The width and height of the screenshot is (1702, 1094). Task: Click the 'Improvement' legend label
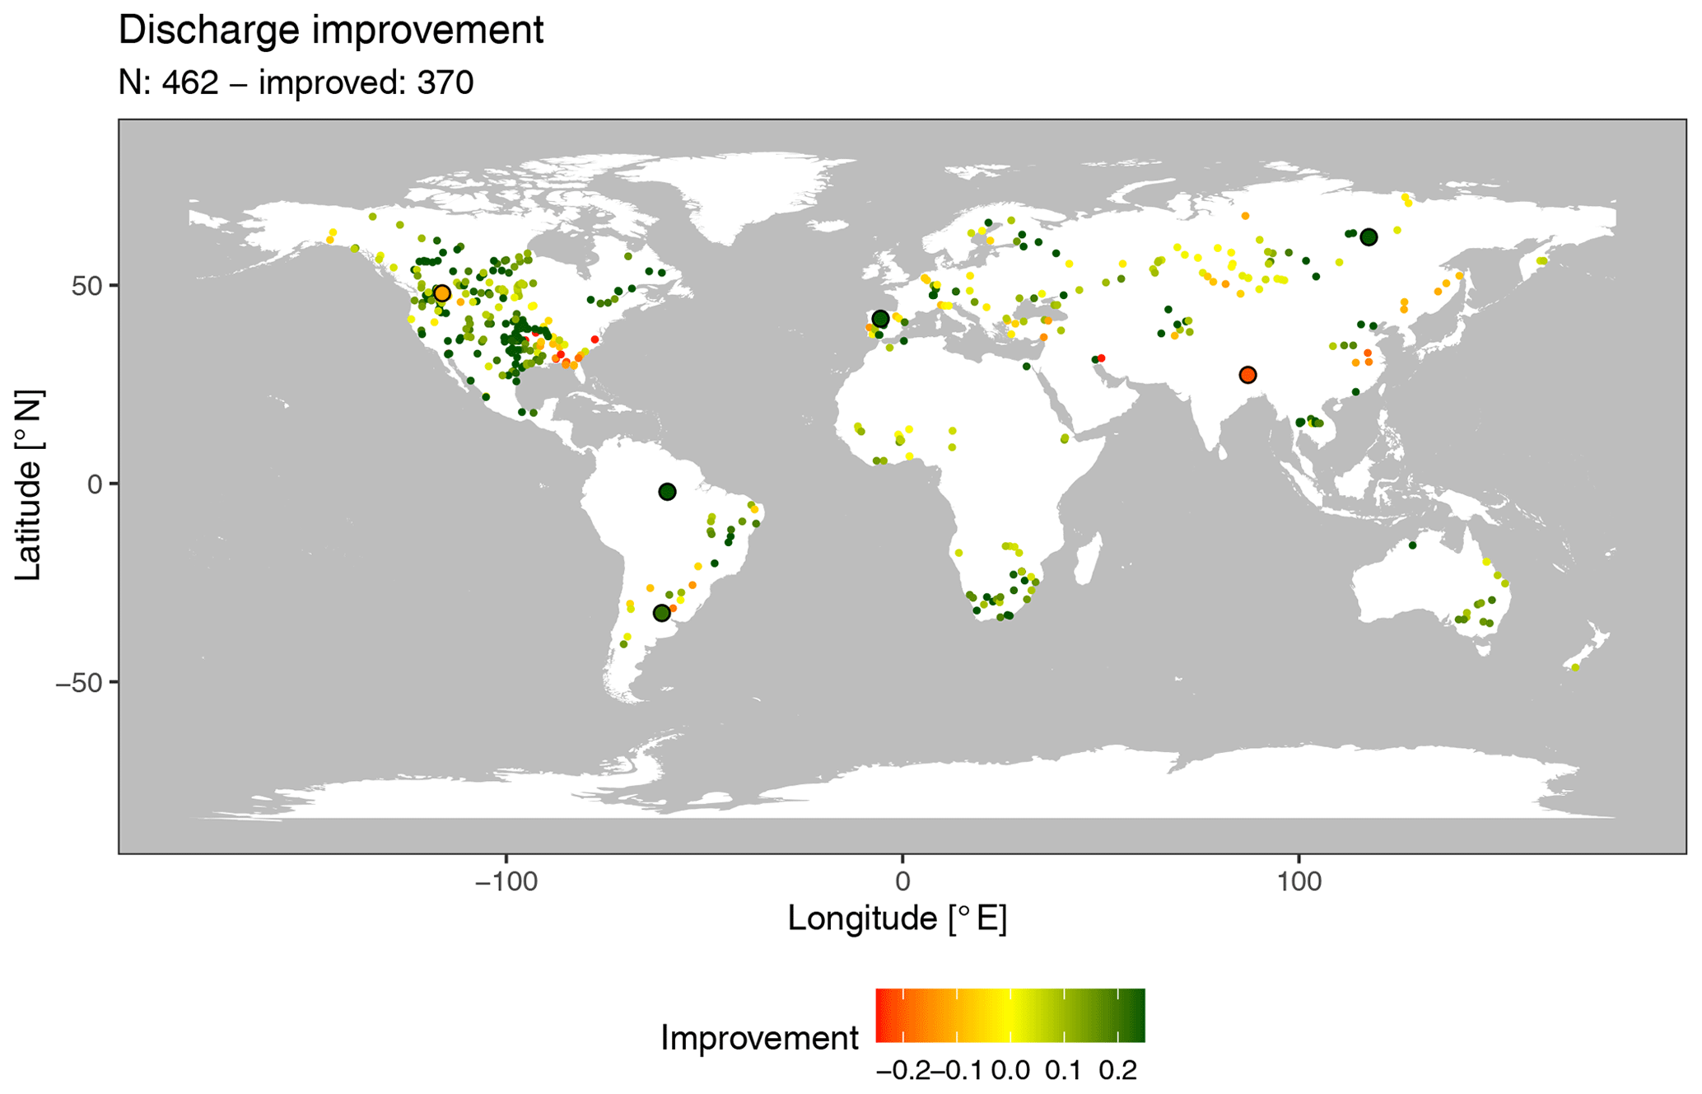[759, 1038]
